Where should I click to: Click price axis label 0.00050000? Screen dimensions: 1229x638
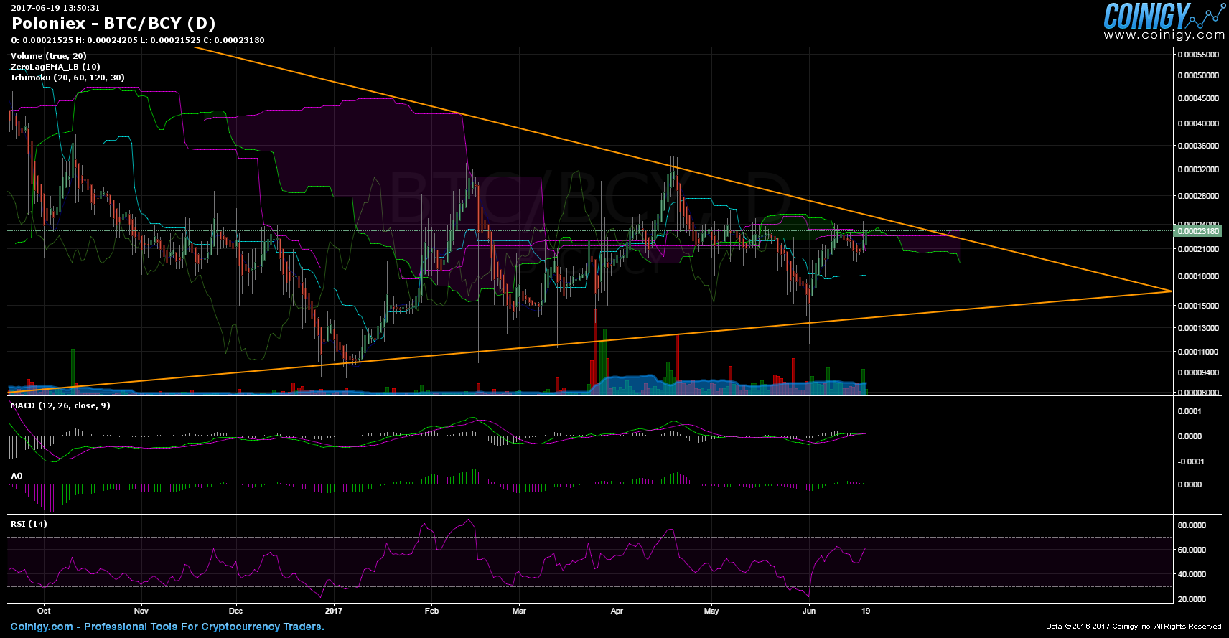click(1198, 75)
